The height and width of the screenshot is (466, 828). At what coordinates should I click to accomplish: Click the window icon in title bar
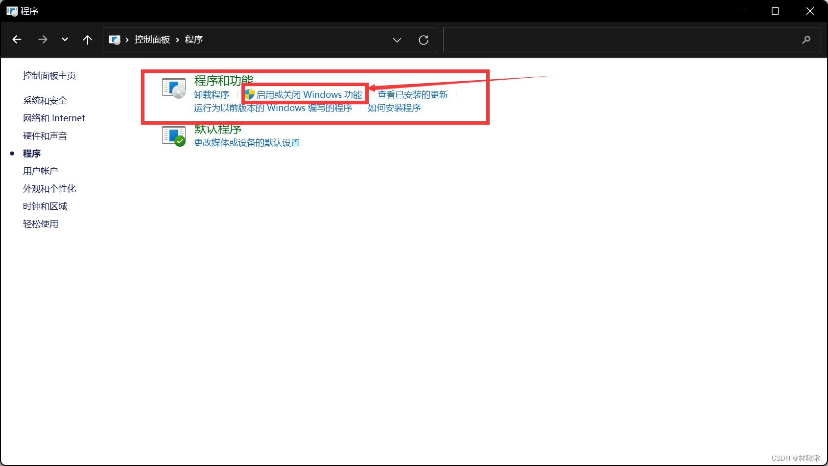click(x=12, y=11)
